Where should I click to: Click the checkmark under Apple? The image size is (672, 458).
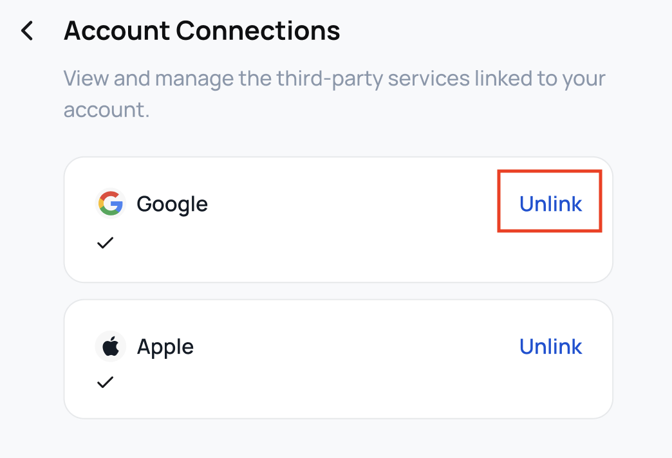click(x=105, y=382)
